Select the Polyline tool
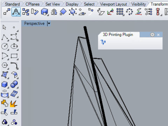 click(x=5, y=37)
